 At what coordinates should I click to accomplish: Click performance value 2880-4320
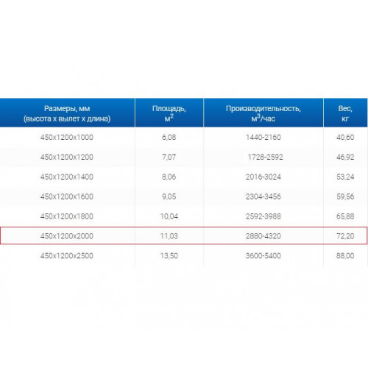pyautogui.click(x=263, y=236)
